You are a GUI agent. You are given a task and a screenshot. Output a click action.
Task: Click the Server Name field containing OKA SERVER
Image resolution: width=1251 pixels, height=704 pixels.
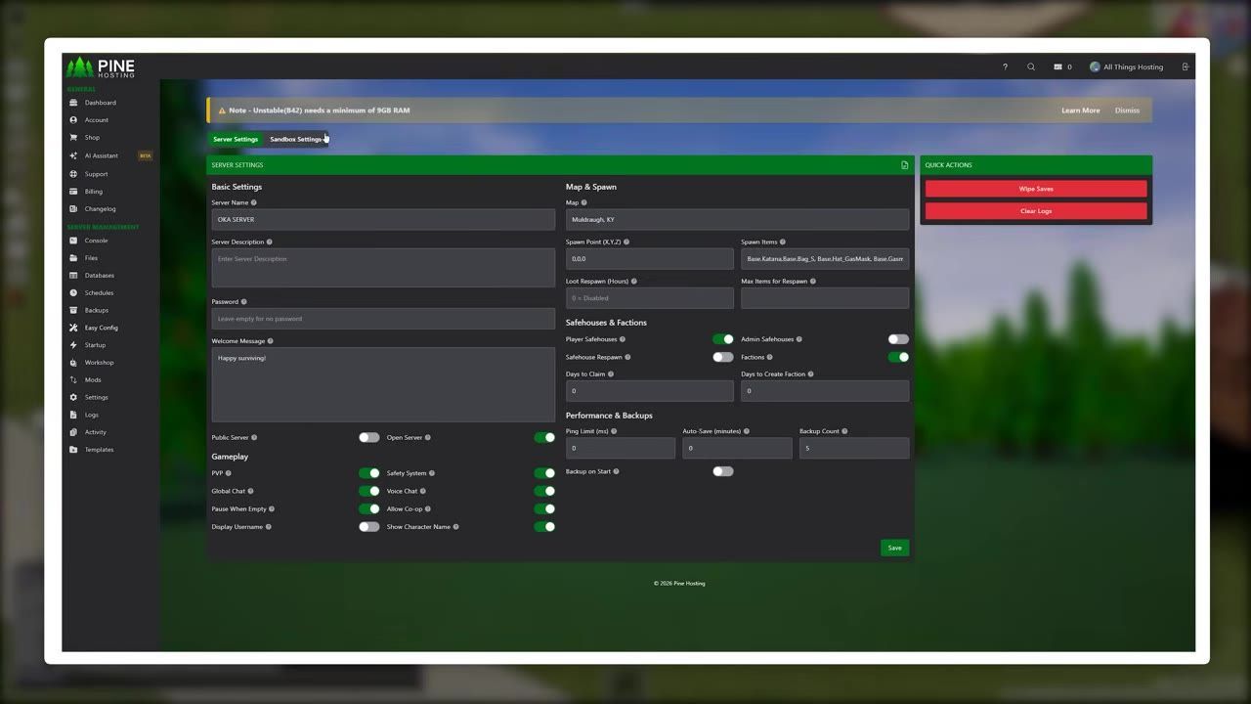coord(383,220)
